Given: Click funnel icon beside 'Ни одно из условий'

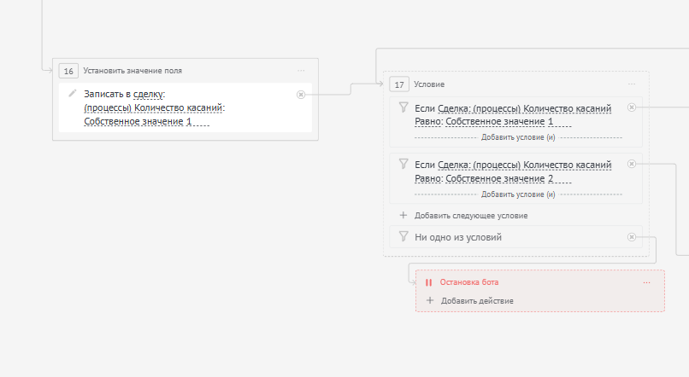Looking at the screenshot, I should tap(403, 236).
